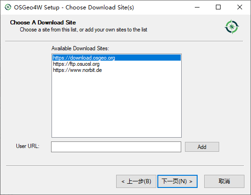Select the https://download.osgeo.org site
Image resolution: width=251 pixels, height=195 pixels.
pos(117,58)
